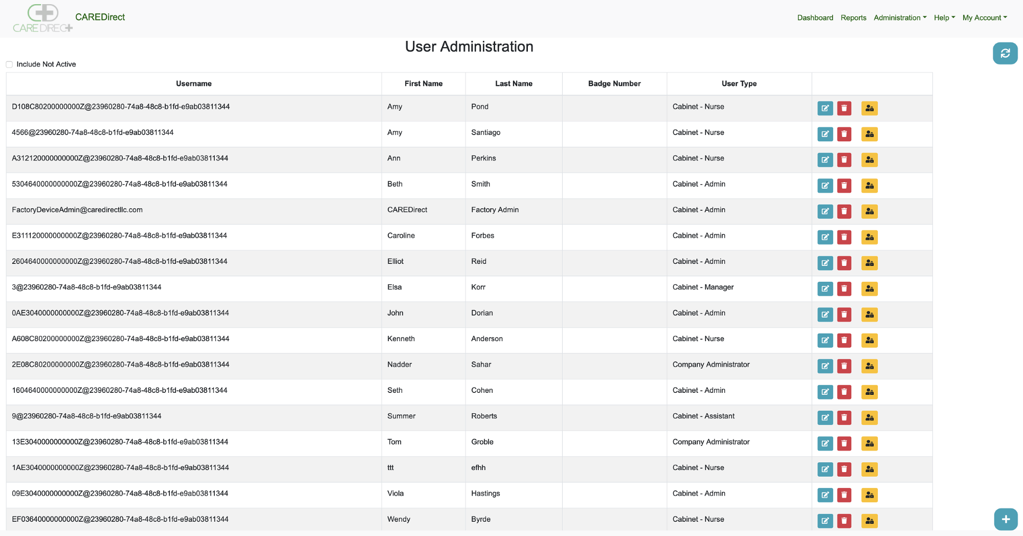Open role permissions for Elsa Korr
The height and width of the screenshot is (536, 1023).
pyautogui.click(x=869, y=288)
